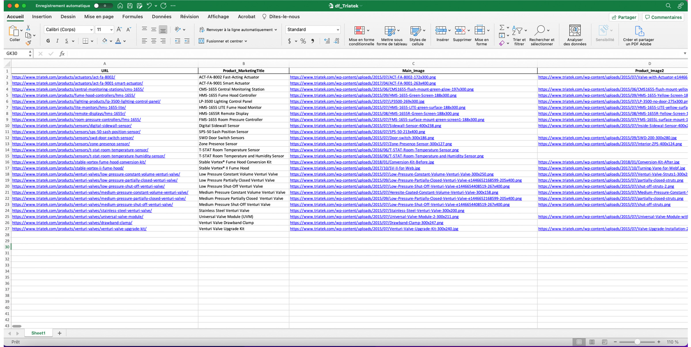Click the Coller paste icon
Image resolution: width=691 pixels, height=347 pixels.
13,31
